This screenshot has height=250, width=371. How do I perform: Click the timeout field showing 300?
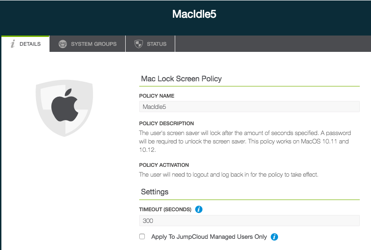[x=250, y=221]
